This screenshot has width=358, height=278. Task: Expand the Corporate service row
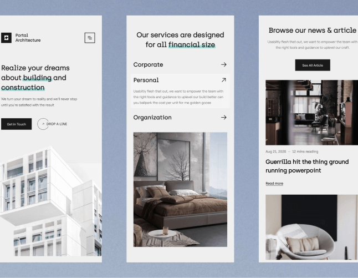(x=180, y=64)
